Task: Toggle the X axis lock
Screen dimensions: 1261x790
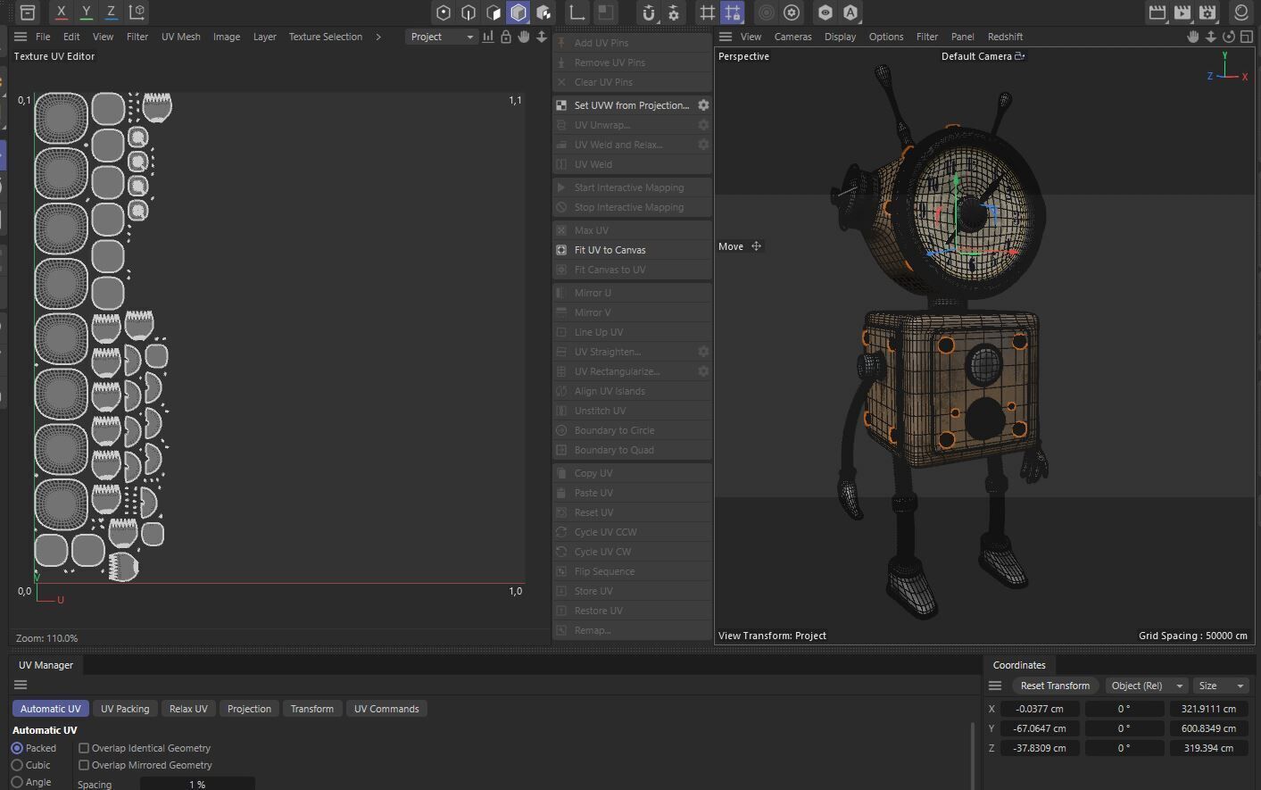Action: pos(61,12)
